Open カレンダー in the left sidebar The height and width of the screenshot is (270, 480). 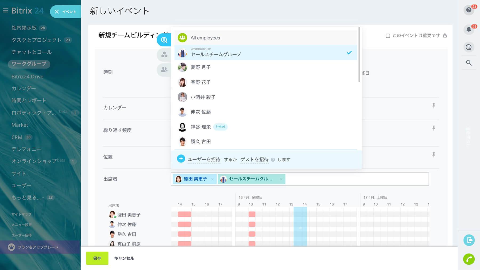[x=23, y=88]
